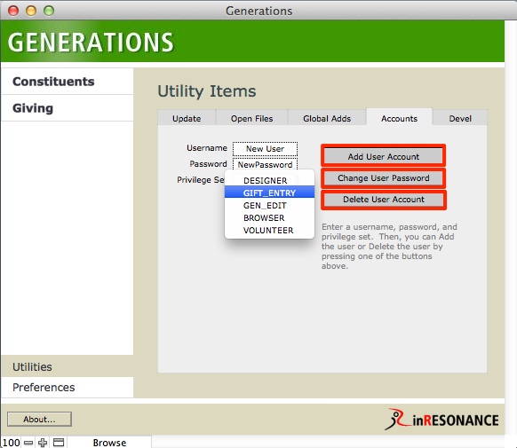Click the inRESONANCE logo

441,420
